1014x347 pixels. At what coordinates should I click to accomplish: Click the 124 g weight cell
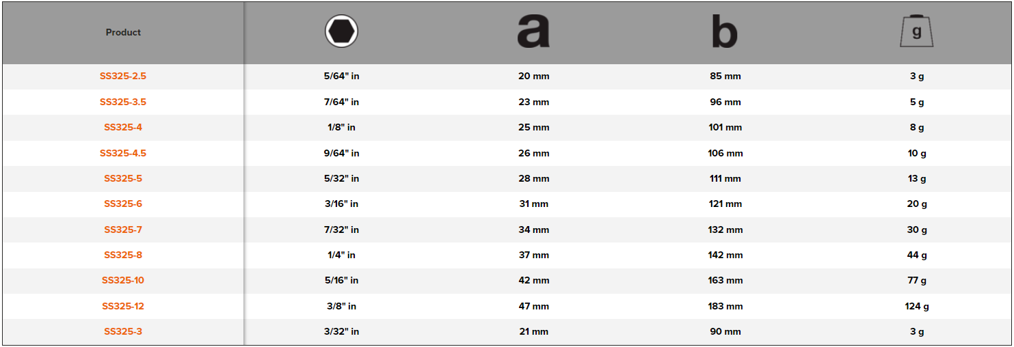[x=916, y=306]
